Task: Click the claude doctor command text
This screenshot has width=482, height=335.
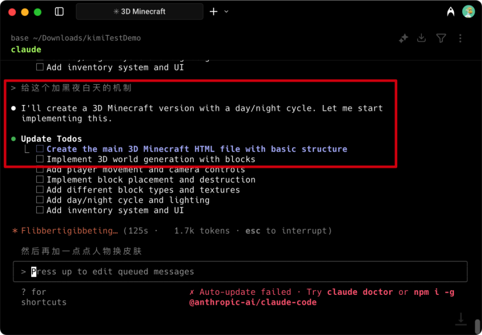Action: click(x=361, y=292)
